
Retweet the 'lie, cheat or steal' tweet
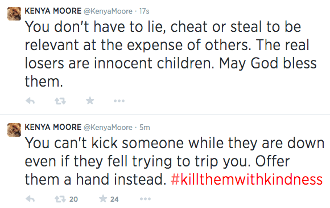pos(60,101)
